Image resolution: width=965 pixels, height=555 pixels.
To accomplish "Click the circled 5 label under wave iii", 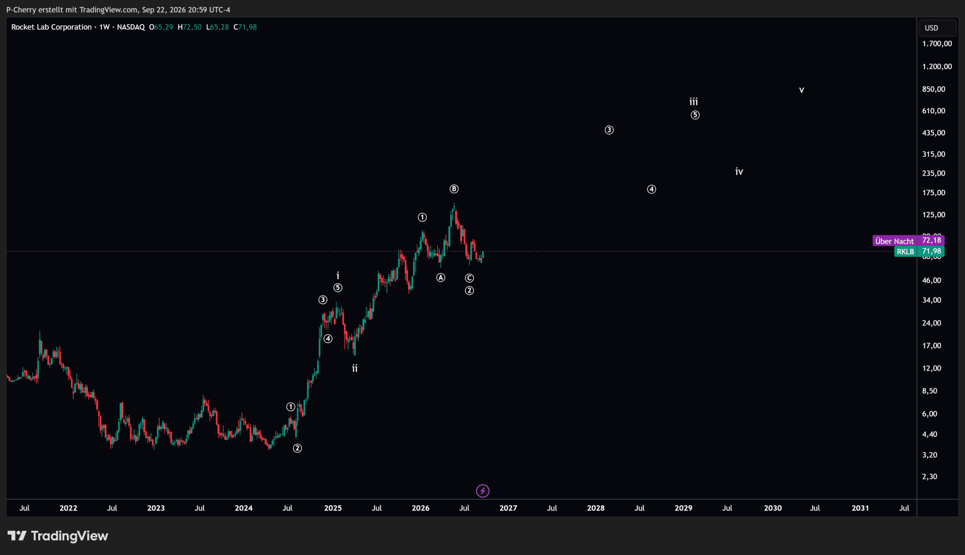I will 695,115.
